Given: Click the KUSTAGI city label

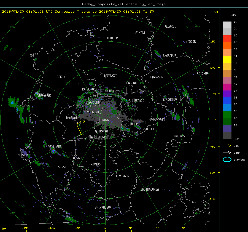Looking at the screenshot, I should tap(138, 101).
